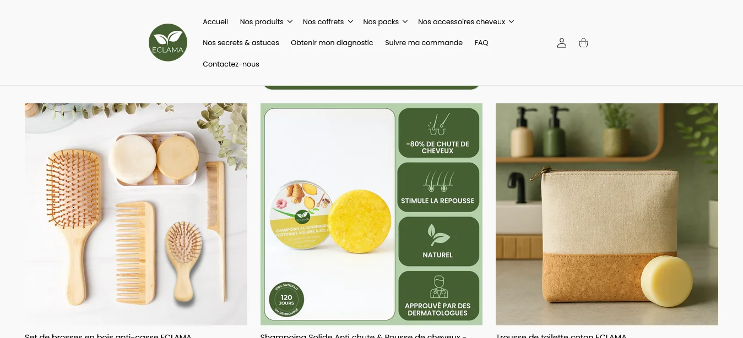This screenshot has width=743, height=338.
Task: Open the cotton toiletry bag product image
Action: [x=607, y=214]
